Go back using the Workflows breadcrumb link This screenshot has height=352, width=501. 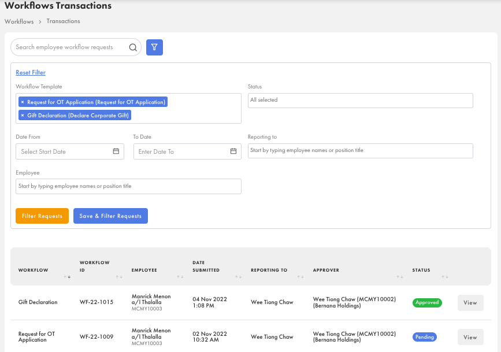coord(19,21)
